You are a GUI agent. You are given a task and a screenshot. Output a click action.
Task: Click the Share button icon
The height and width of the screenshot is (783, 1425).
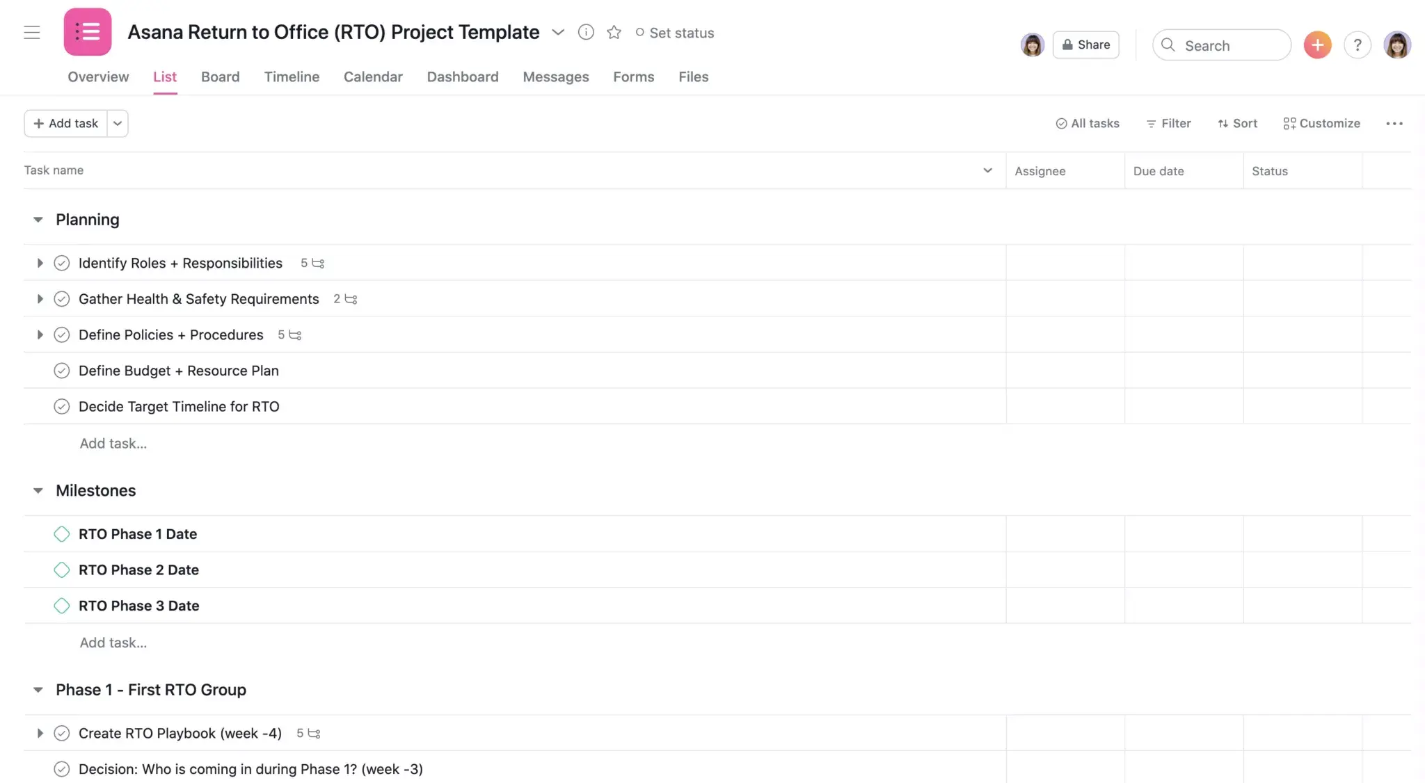coord(1068,43)
